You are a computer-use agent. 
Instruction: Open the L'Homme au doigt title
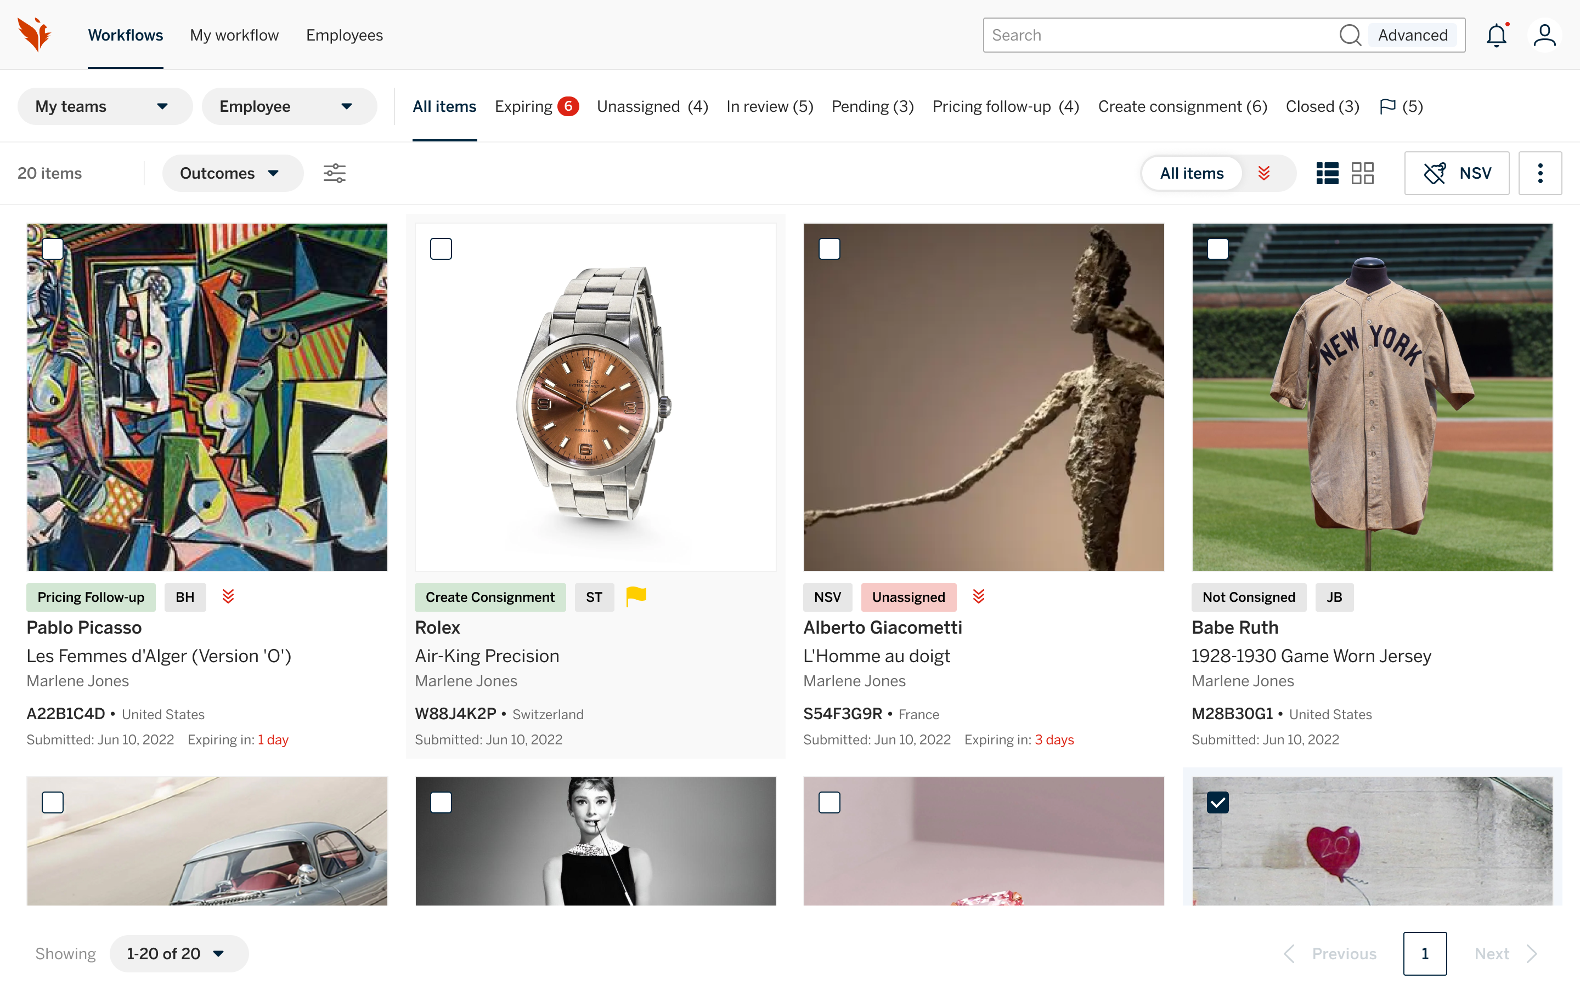(x=877, y=656)
